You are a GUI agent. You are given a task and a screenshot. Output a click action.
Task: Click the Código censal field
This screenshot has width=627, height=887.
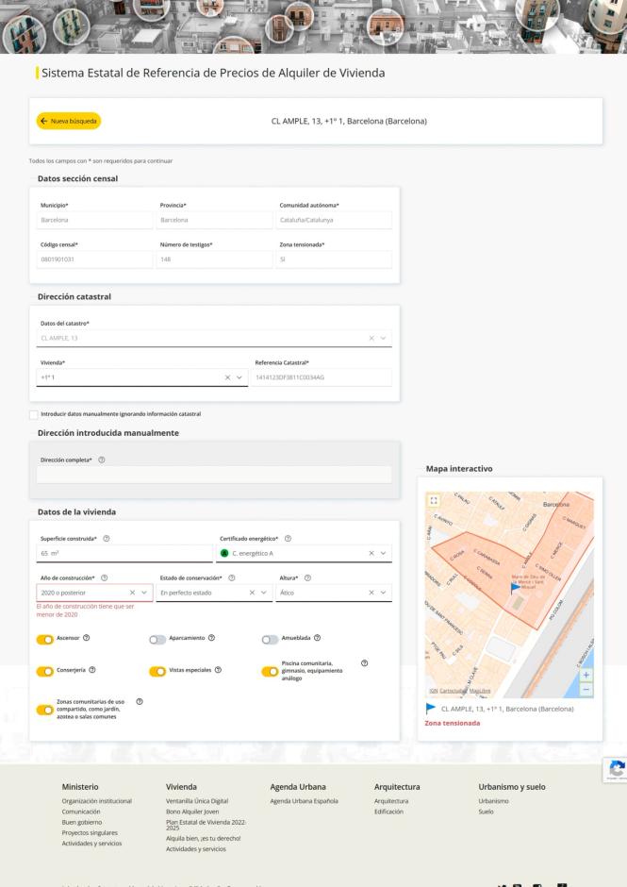coord(94,259)
